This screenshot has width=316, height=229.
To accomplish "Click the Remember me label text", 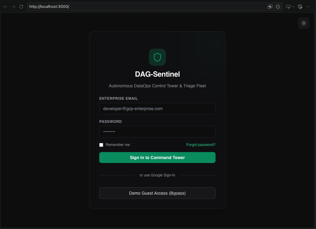I will 118,145.
